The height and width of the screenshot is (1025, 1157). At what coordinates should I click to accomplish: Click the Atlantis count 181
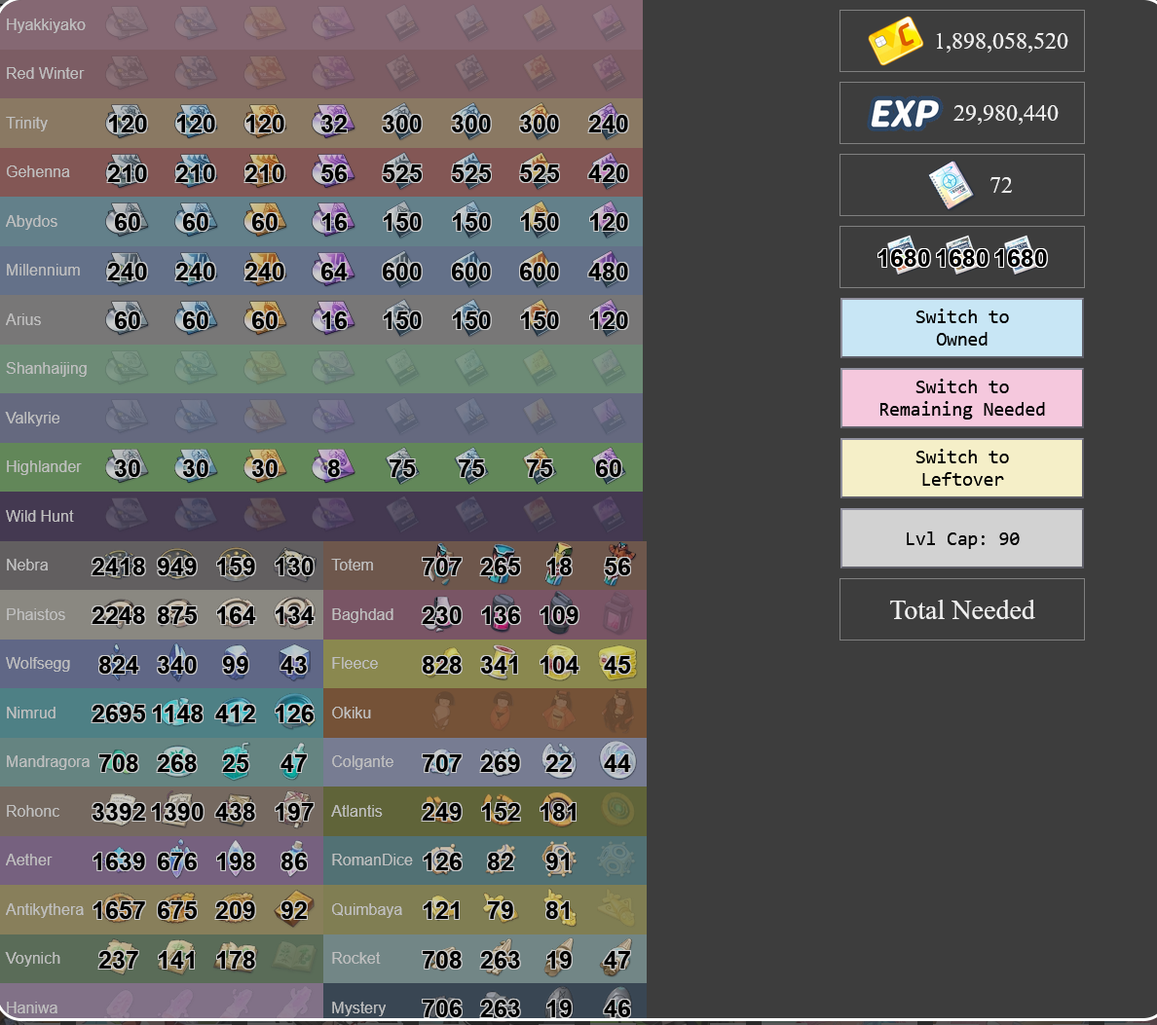[x=559, y=811]
